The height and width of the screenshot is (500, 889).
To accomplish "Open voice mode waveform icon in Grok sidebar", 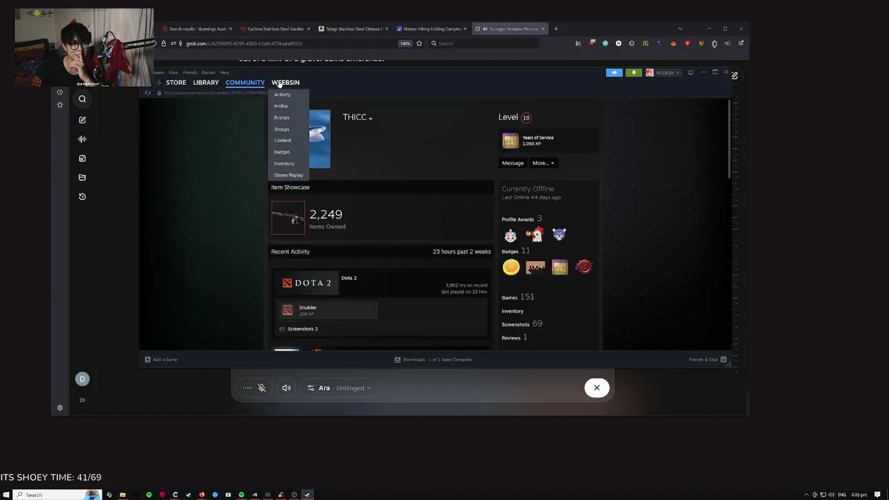I will pos(82,139).
